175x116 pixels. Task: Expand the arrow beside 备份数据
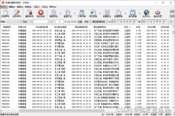[140, 14]
